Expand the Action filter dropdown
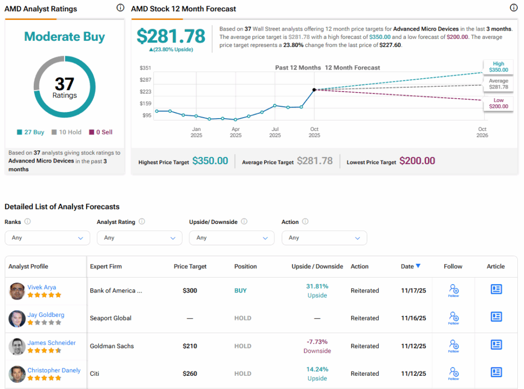Screen dimensions: 524x389 point(324,238)
